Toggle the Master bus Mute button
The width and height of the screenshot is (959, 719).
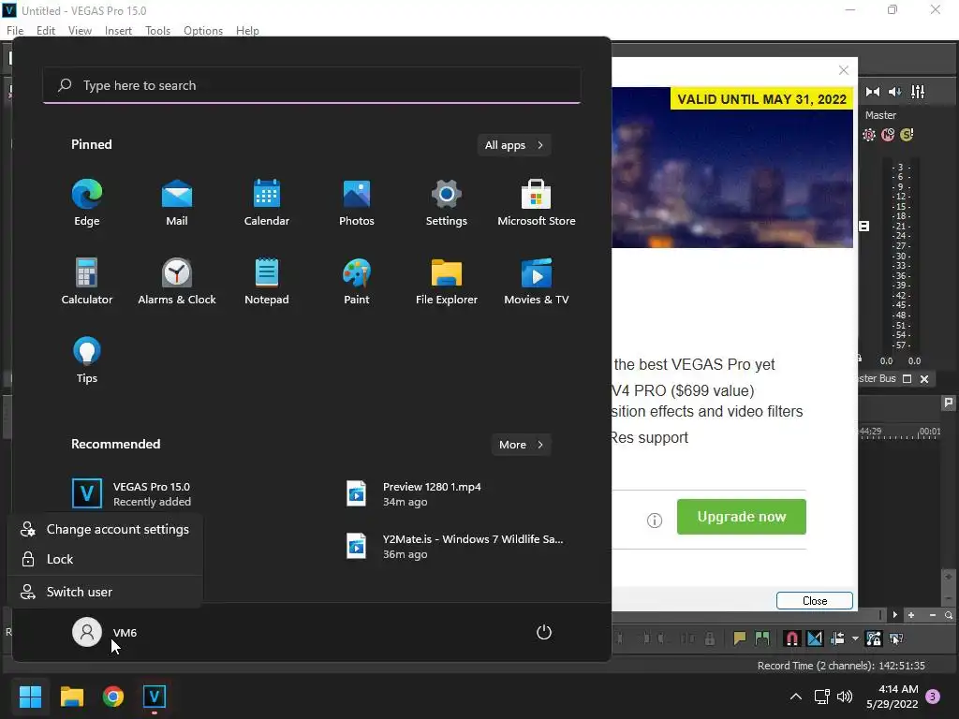pyautogui.click(x=888, y=135)
